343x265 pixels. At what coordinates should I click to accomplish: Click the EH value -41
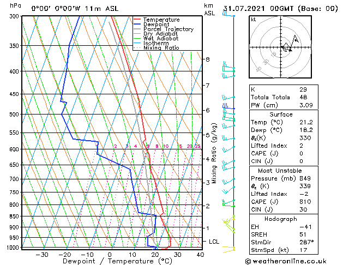point(305,227)
